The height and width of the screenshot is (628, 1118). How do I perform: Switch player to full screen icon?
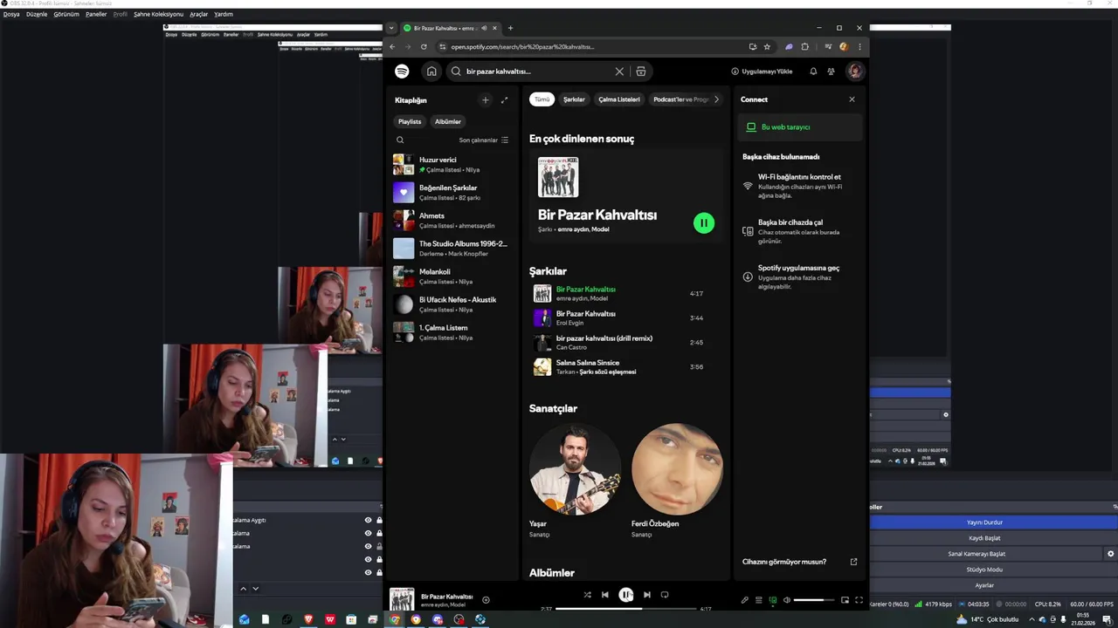click(x=859, y=600)
